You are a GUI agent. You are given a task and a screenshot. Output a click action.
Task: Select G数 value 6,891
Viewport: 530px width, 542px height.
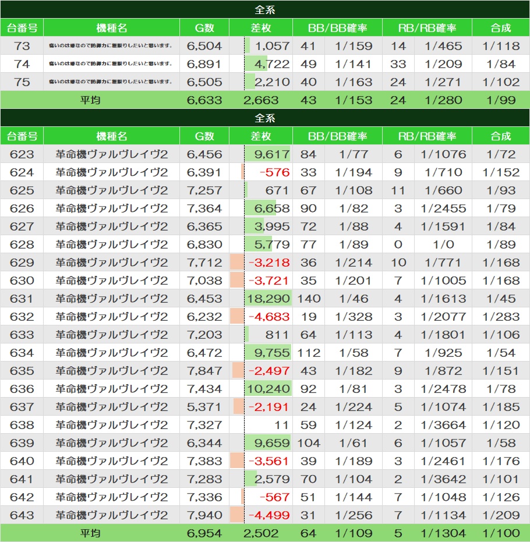[204, 64]
